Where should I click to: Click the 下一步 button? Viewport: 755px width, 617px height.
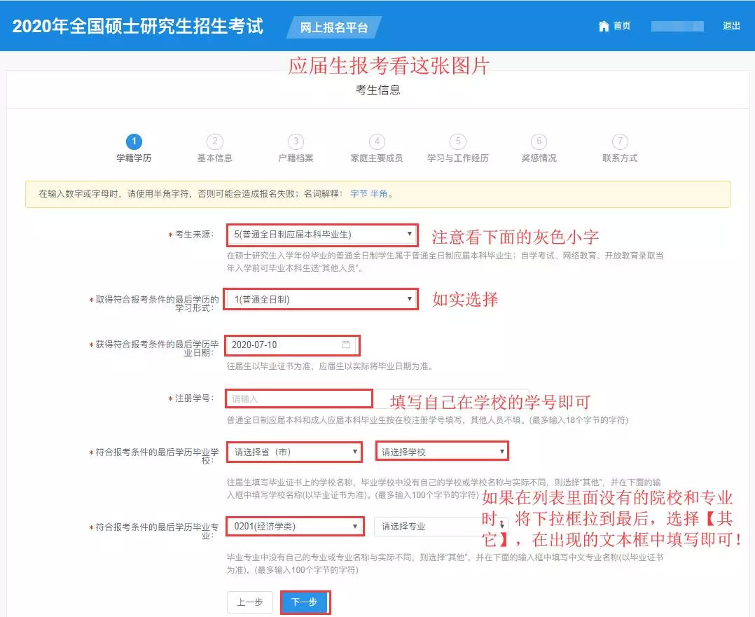pyautogui.click(x=304, y=601)
